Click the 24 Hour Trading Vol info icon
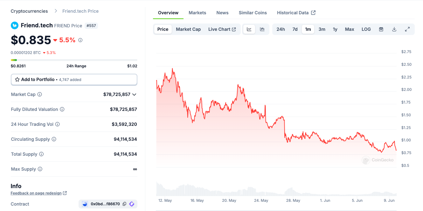Screen dimensions: 423x211 (x=58, y=124)
